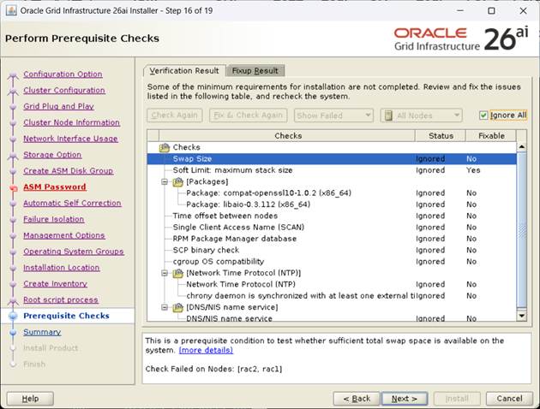
Task: Select Time offset between nodes row
Action: click(x=332, y=216)
